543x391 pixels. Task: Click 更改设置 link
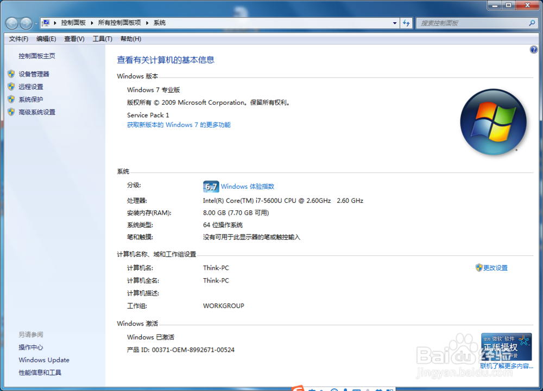tap(496, 267)
